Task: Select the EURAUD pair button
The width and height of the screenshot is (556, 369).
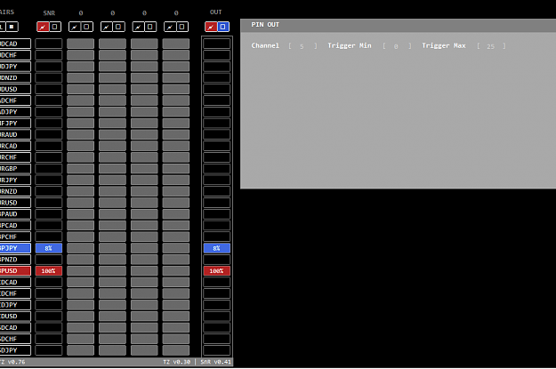Action: pos(15,134)
